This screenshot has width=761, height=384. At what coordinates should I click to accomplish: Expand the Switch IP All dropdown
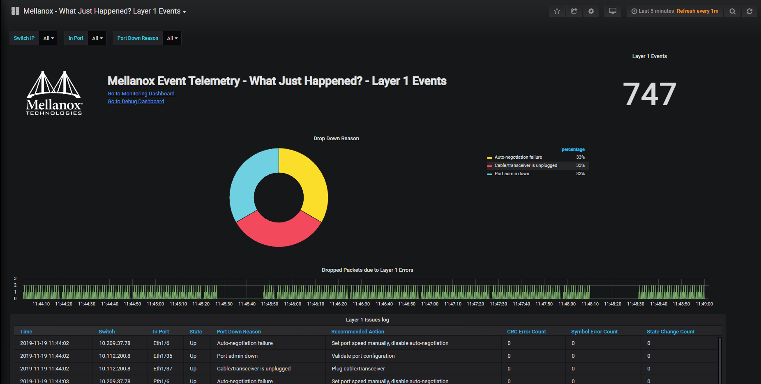coord(48,38)
